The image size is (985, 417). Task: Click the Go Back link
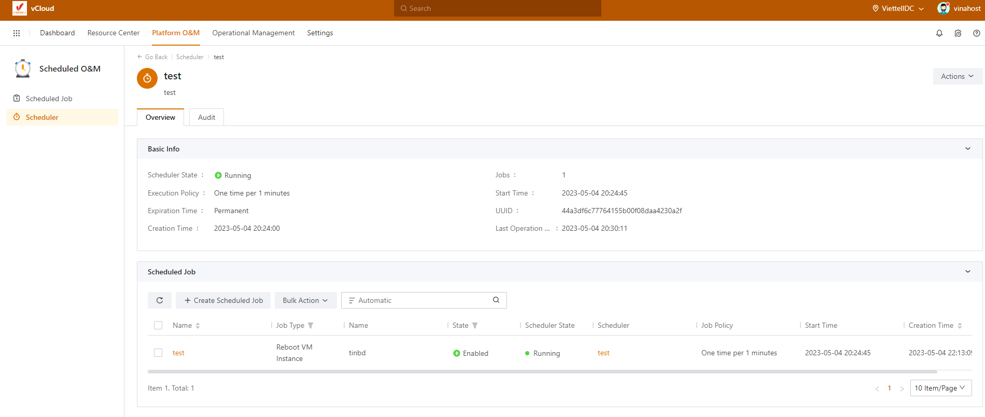tap(152, 57)
